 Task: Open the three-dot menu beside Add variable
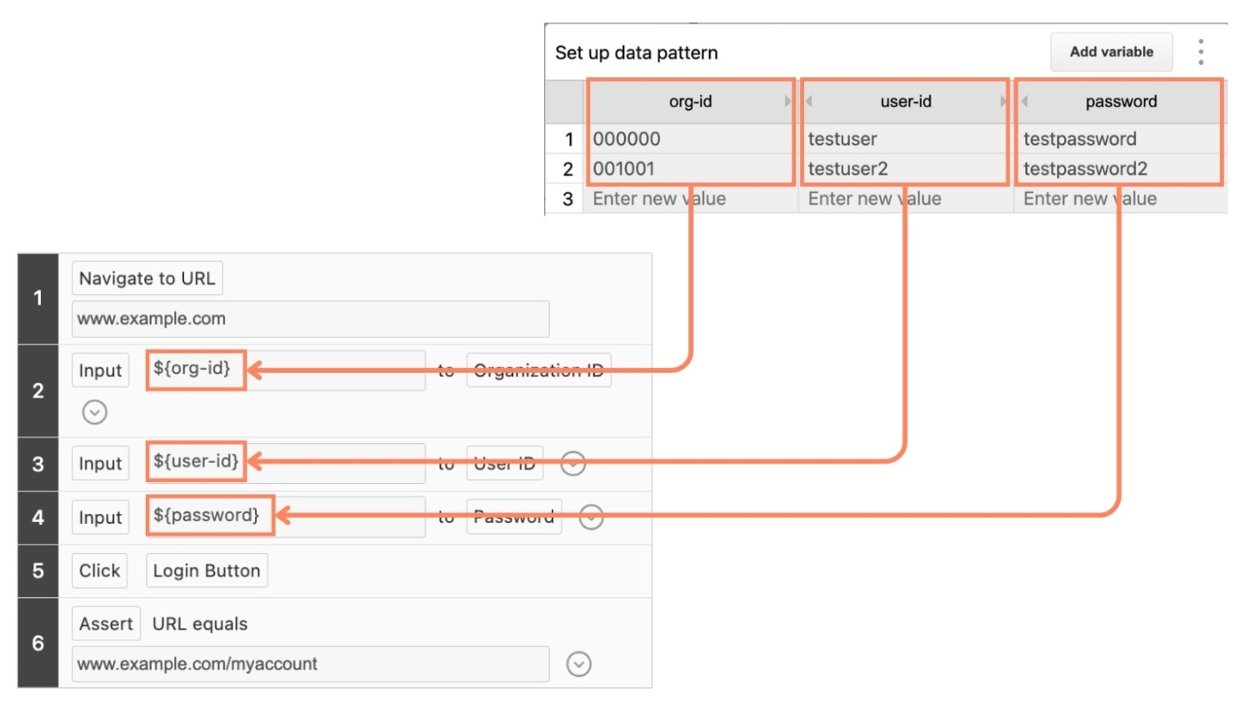click(1200, 52)
